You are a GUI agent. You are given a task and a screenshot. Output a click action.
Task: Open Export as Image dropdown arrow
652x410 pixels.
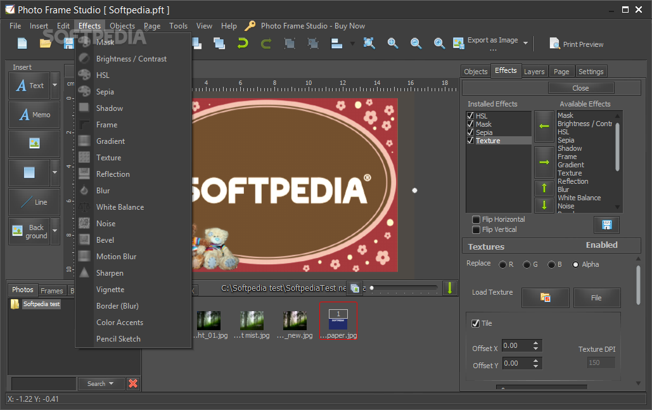coord(526,43)
